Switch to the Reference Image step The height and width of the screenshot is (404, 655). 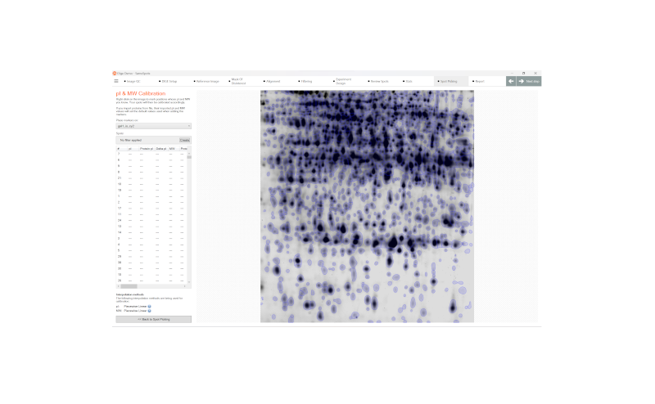click(x=206, y=82)
